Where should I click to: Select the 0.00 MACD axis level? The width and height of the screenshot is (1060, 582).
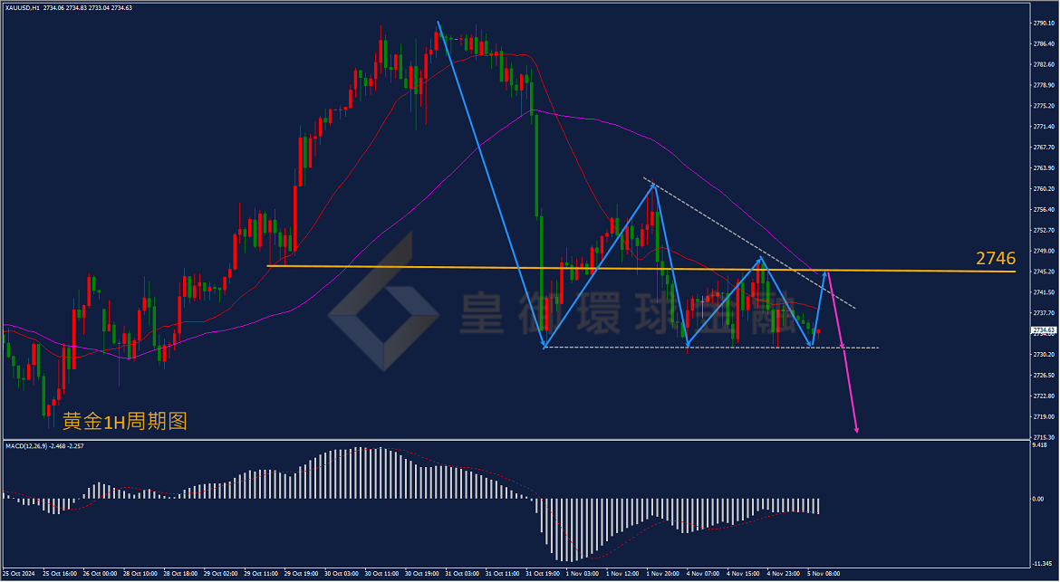[x=1038, y=499]
